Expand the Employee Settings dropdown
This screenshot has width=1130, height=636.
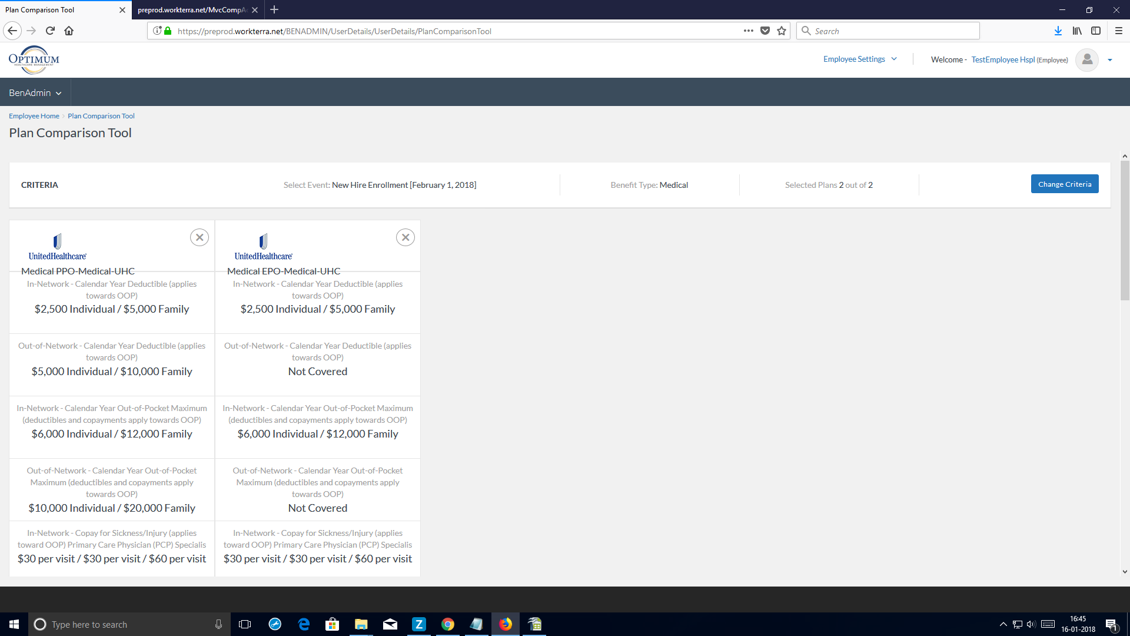[859, 59]
